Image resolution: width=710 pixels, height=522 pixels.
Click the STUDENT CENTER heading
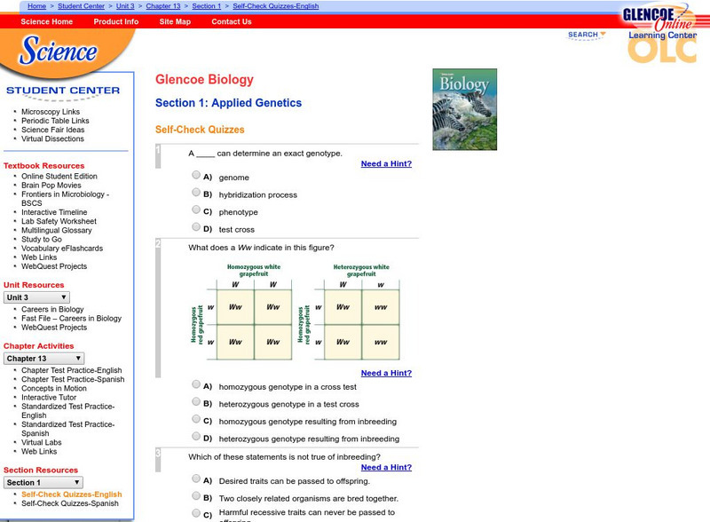(63, 91)
